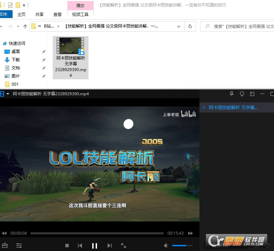This screenshot has height=251, width=274.
Task: Unpin 下载 from Quick Access
Action: 44,60
